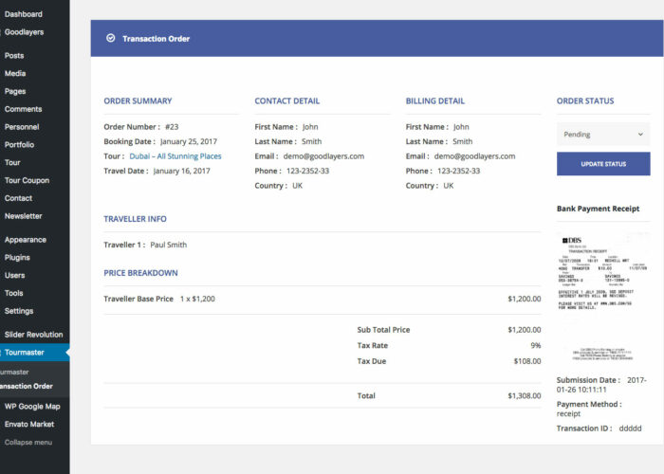Image resolution: width=664 pixels, height=474 pixels.
Task: Collapse the admin sidebar menu
Action: click(x=28, y=442)
